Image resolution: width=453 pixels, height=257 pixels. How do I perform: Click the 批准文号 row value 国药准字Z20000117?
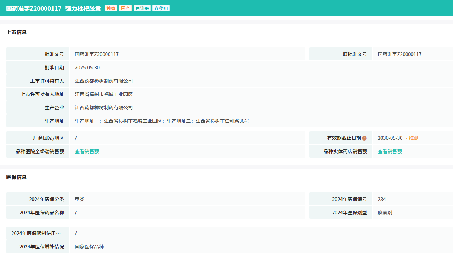pos(97,54)
